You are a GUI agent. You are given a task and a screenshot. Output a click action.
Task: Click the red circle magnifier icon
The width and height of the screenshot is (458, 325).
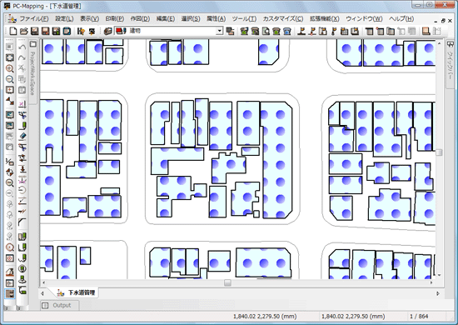[10, 247]
